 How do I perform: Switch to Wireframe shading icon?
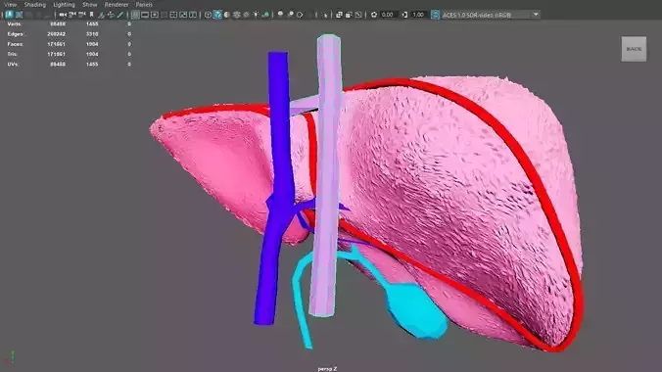[208, 15]
